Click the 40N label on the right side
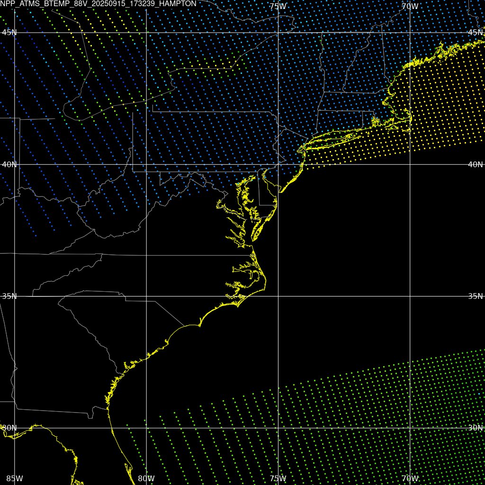Viewport: 485px width, 485px height. [x=476, y=164]
